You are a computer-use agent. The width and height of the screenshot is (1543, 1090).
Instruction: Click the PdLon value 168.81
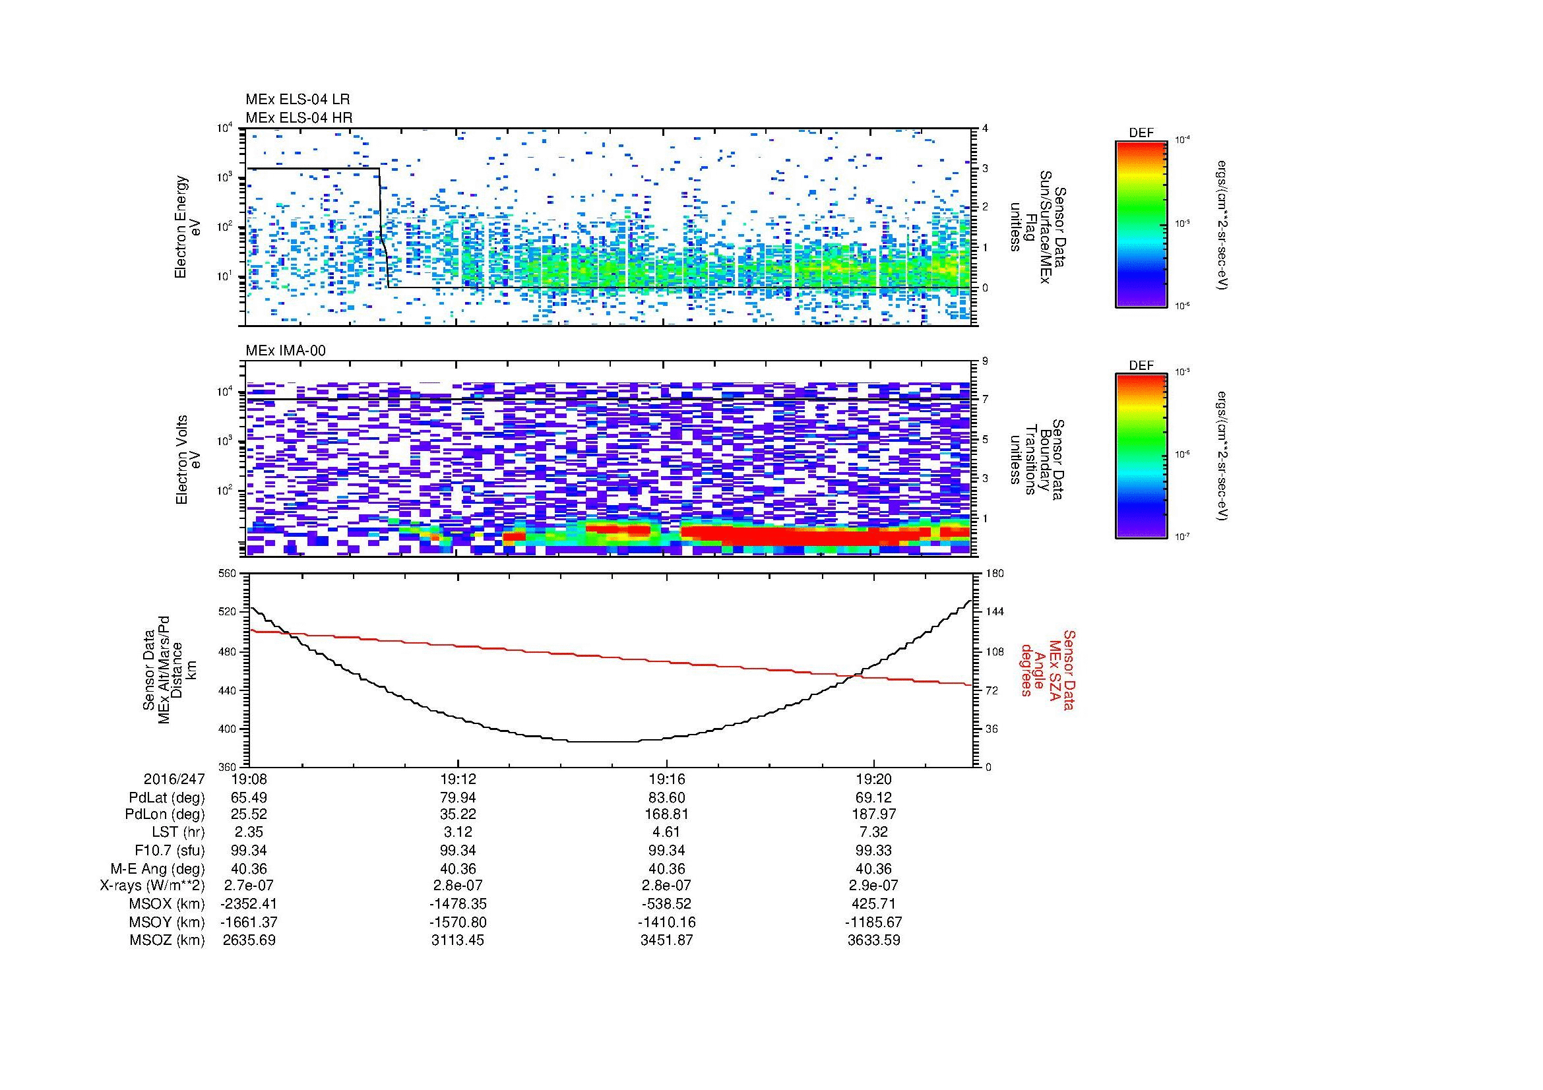[x=666, y=814]
